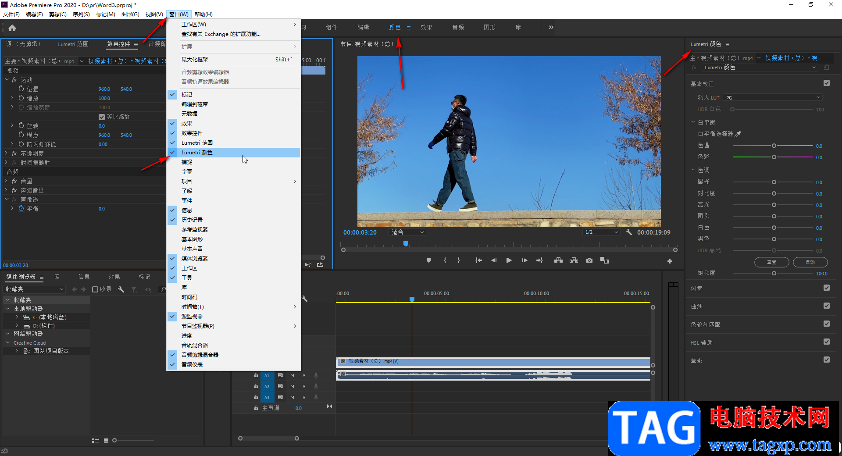This screenshot has width=842, height=456.
Task: Expand the D: drive tree node
Action: (x=17, y=325)
